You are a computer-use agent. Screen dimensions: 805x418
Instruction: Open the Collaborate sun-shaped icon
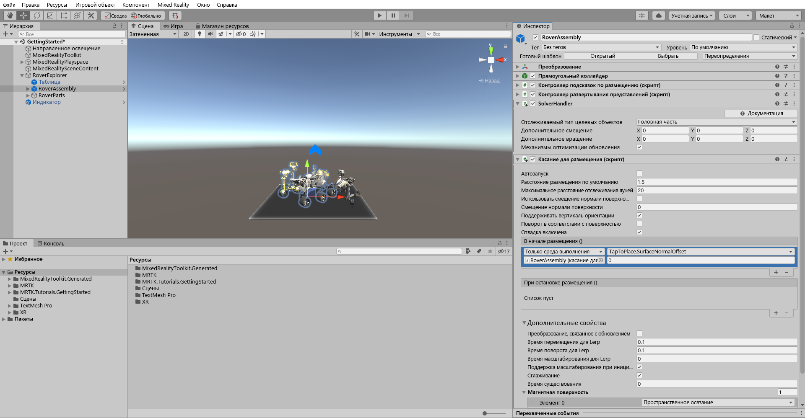[x=642, y=15]
